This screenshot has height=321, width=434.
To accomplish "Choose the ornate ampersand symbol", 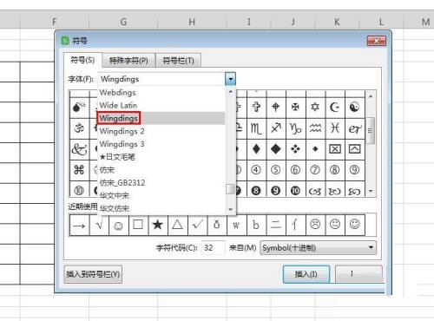I will point(79,149).
